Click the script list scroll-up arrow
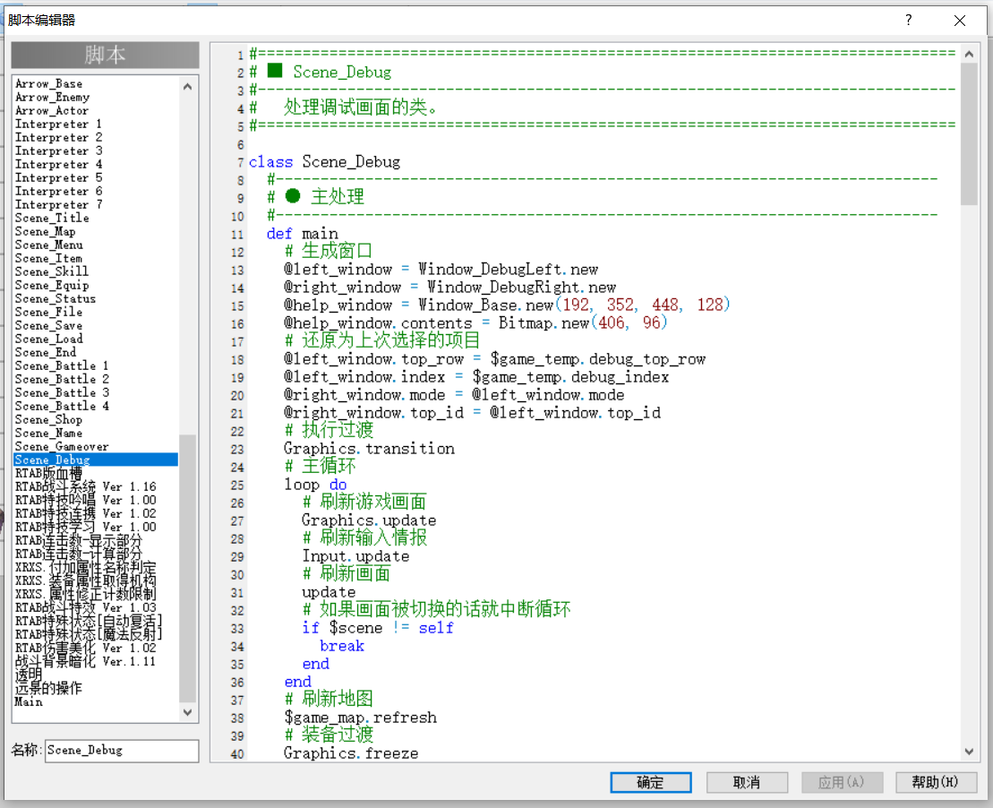This screenshot has height=808, width=993. pos(187,86)
